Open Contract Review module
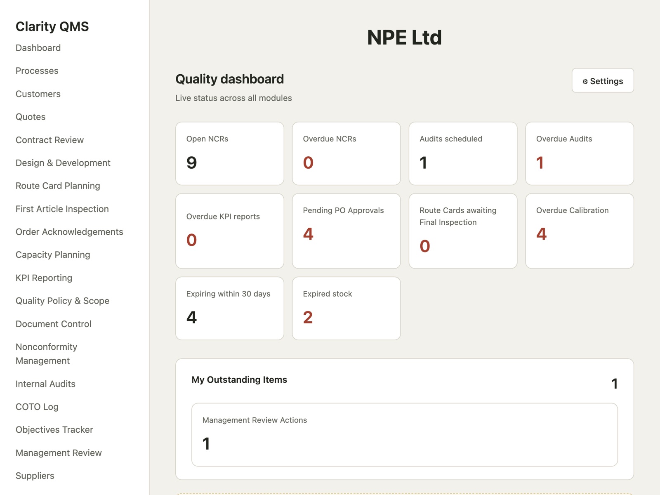The width and height of the screenshot is (660, 495). [49, 140]
